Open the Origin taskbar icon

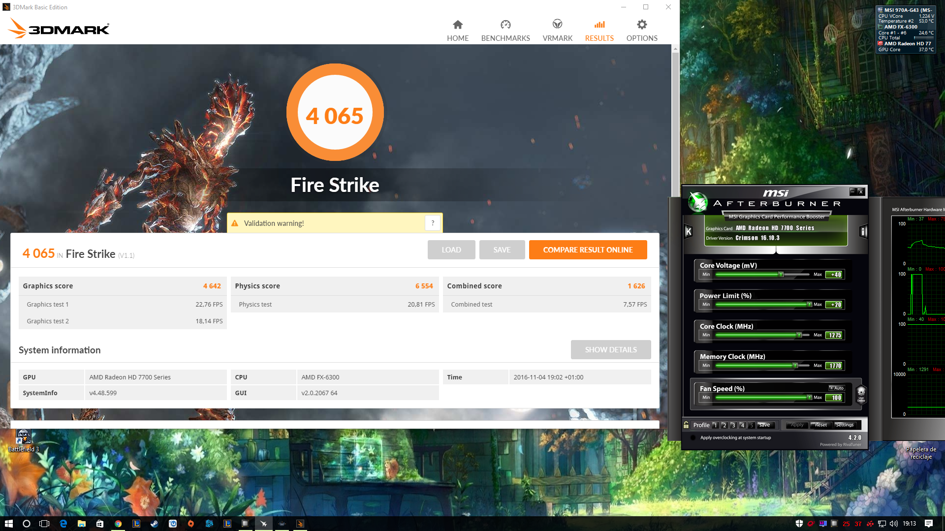pos(191,524)
